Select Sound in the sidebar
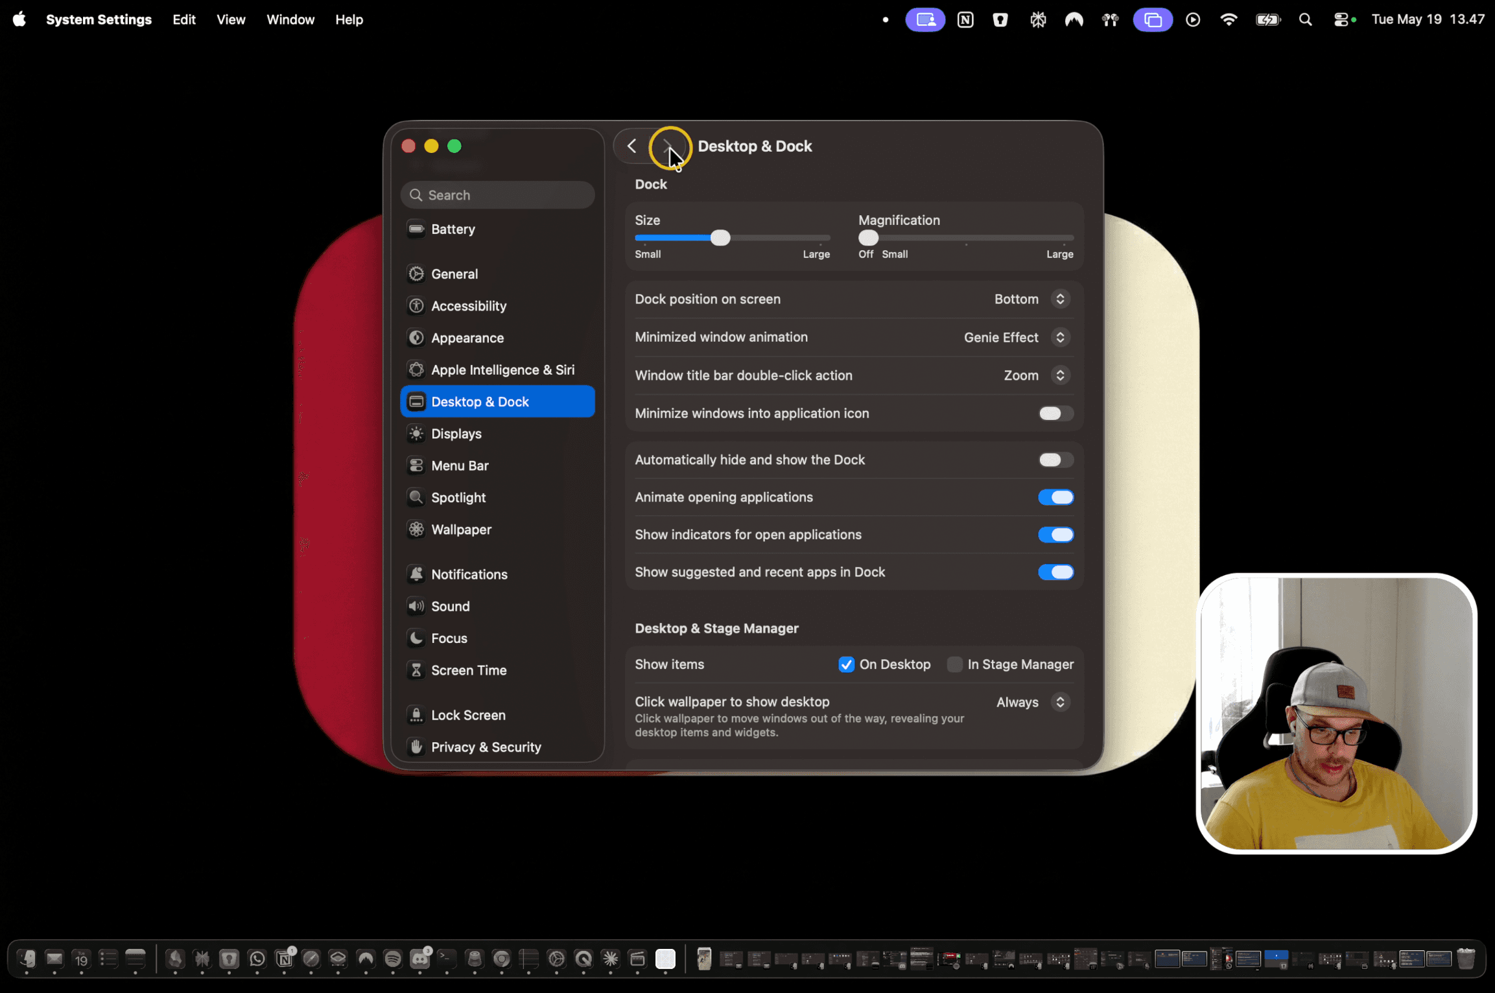 click(497, 606)
